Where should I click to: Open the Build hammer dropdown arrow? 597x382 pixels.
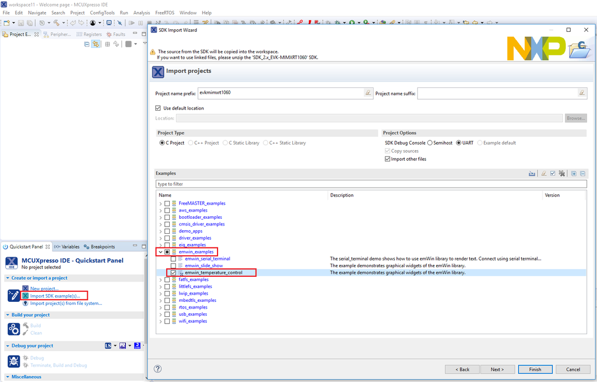click(63, 23)
